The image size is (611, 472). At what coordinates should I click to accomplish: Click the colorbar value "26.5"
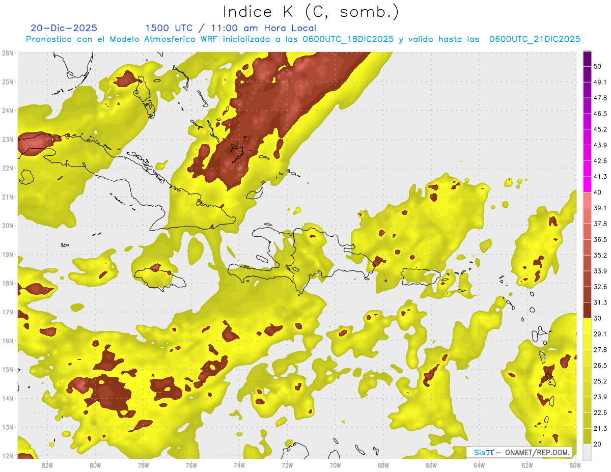(600, 366)
